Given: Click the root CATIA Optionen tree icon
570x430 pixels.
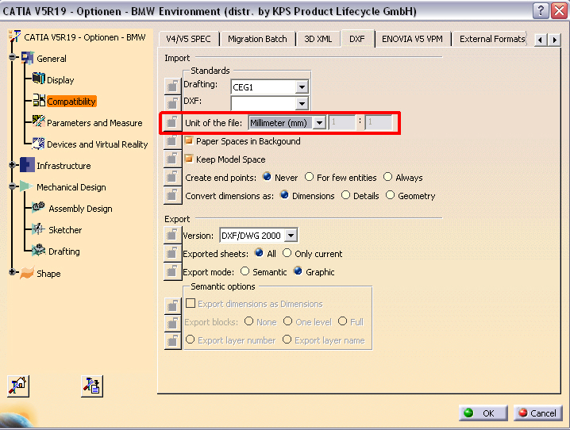Looking at the screenshot, I should coord(15,36).
